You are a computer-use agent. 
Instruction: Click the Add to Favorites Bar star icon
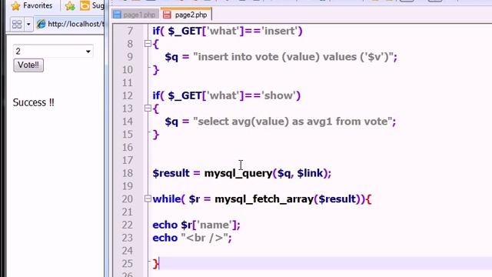point(70,6)
